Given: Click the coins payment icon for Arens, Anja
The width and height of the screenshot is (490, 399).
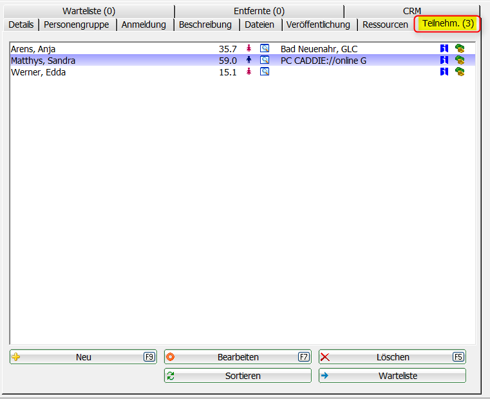Looking at the screenshot, I should (x=460, y=48).
